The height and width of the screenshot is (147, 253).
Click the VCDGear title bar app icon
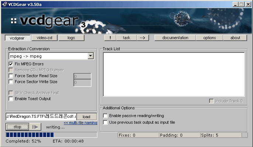tap(5, 4)
